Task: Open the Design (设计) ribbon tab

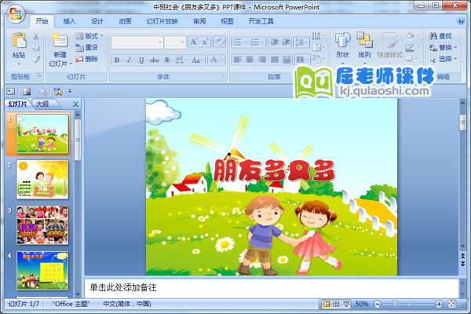Action: point(97,21)
